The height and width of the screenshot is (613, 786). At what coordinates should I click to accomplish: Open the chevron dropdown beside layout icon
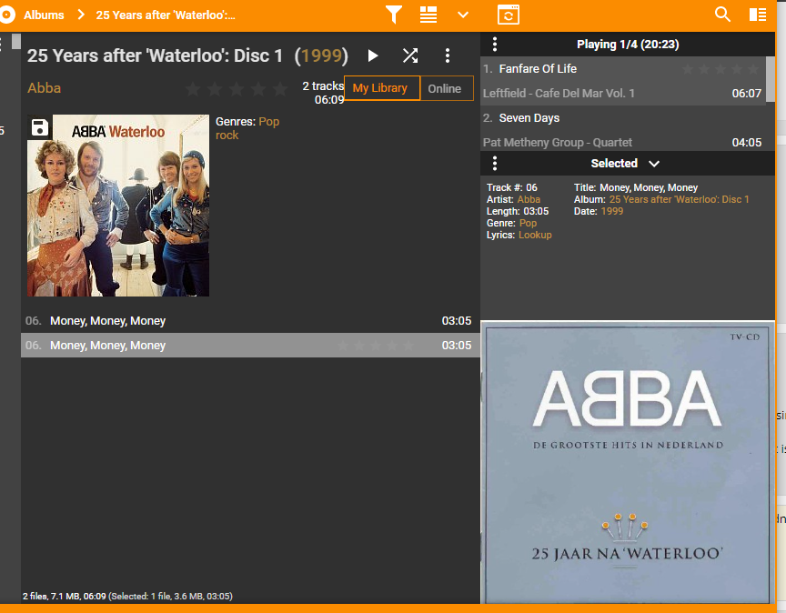[463, 15]
